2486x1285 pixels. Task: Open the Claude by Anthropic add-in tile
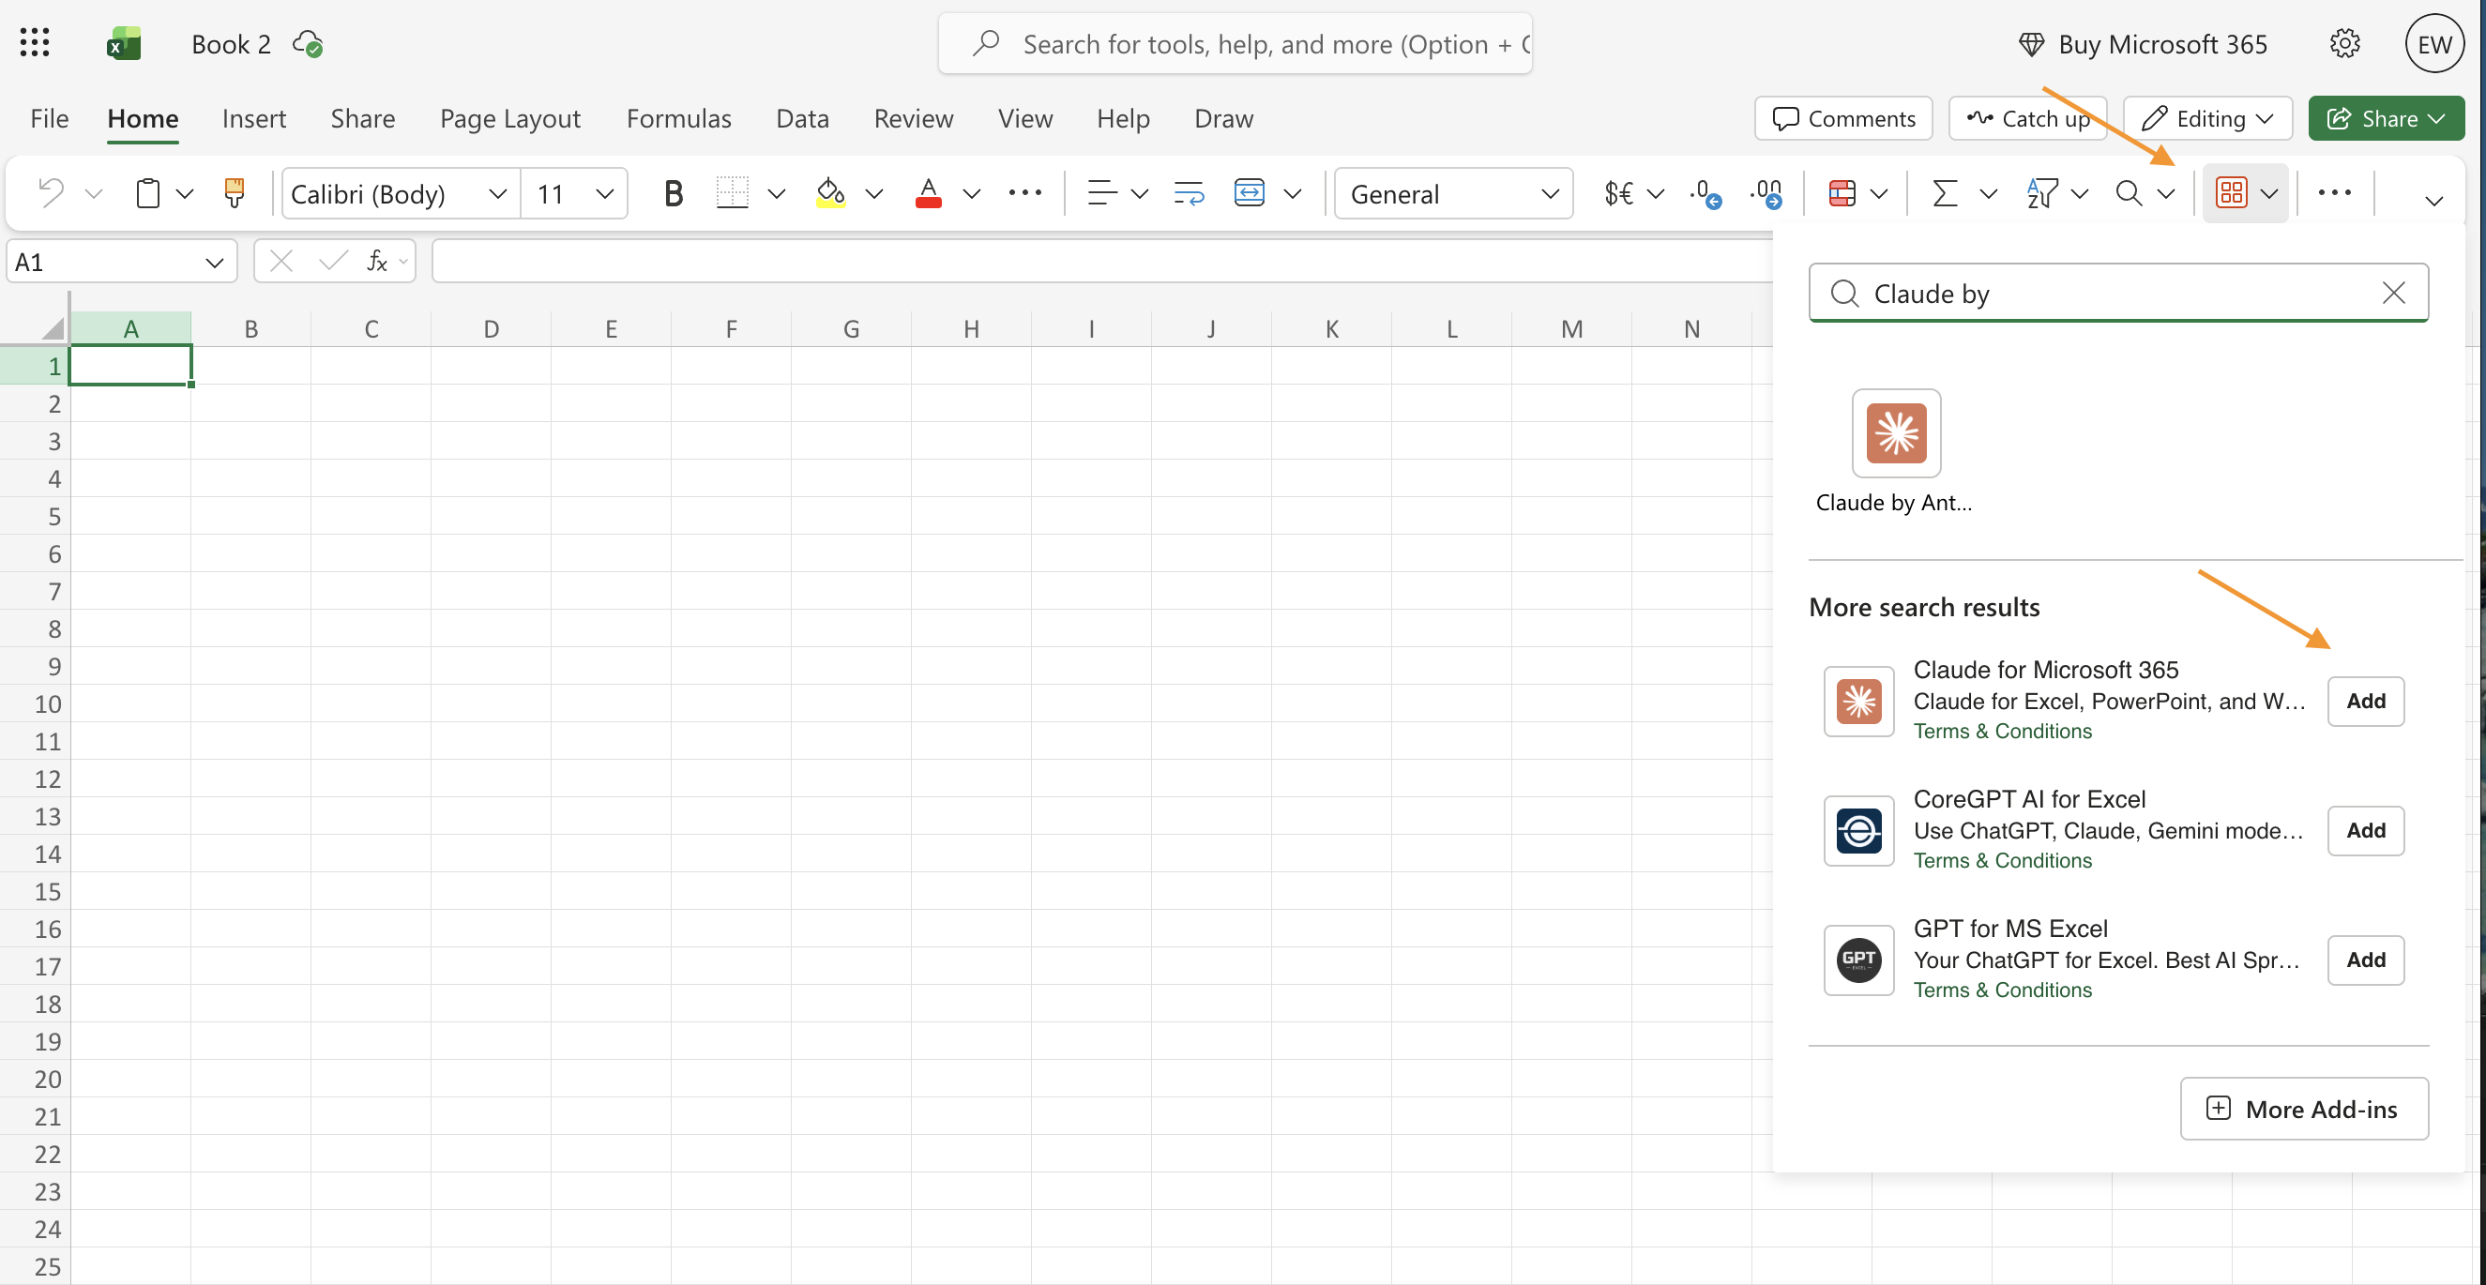click(x=1895, y=450)
